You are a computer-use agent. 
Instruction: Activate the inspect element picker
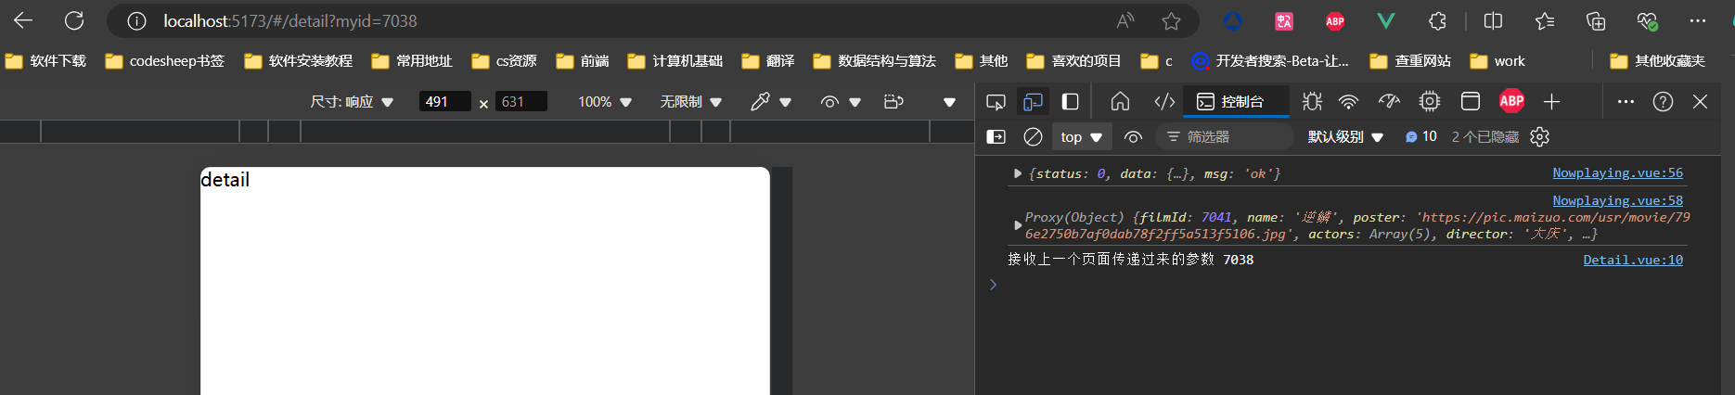[996, 101]
